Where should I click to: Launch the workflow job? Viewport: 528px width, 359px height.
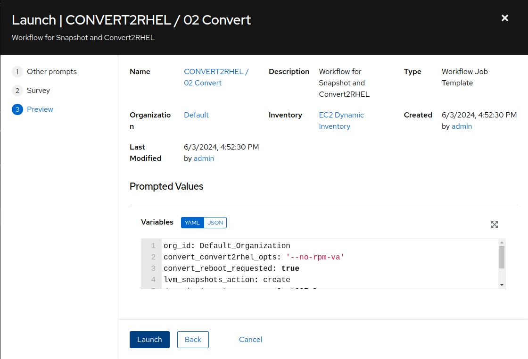tap(149, 340)
